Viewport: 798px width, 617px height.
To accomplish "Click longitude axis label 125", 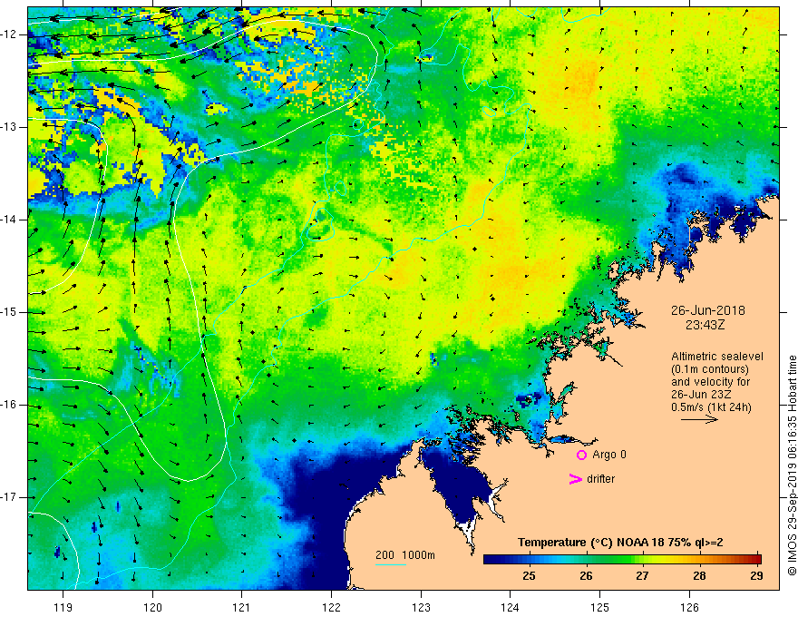I will pos(600,607).
